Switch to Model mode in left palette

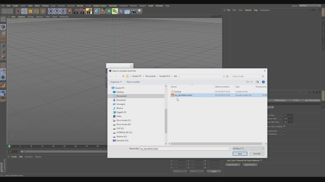(3, 27)
